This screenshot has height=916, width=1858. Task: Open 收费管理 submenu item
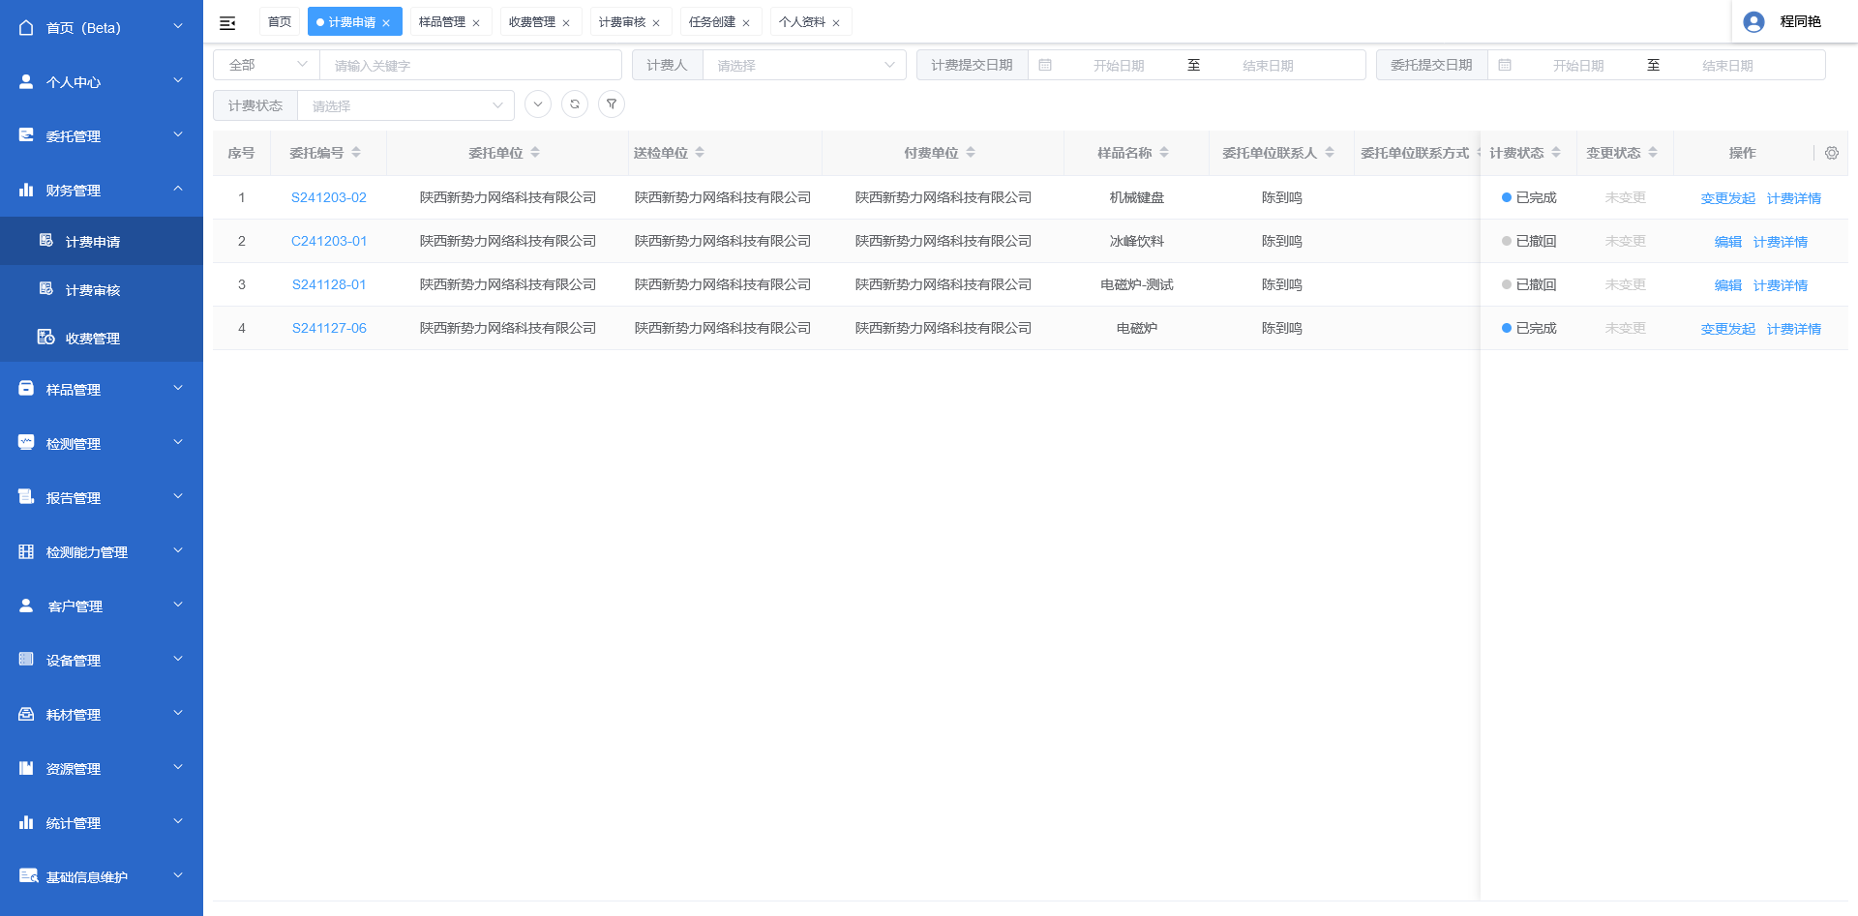click(x=102, y=338)
